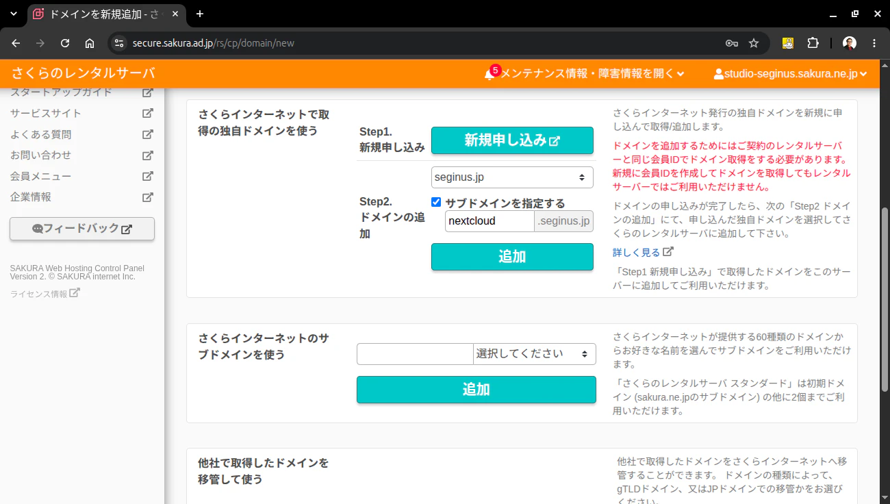
Task: Open よくある質問 sidebar link
Action: (40, 134)
